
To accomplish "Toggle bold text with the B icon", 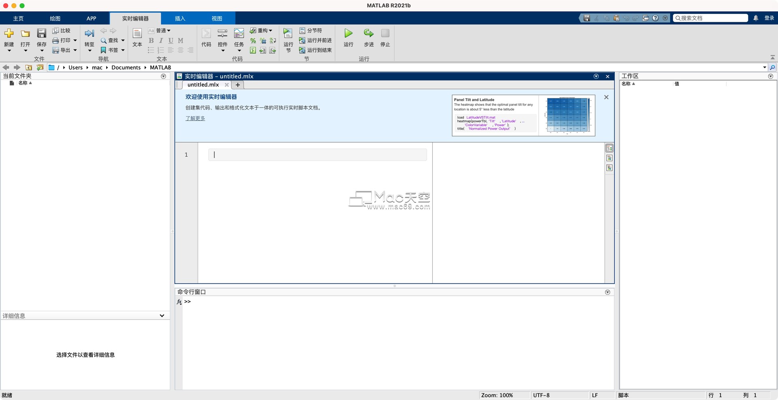I will click(151, 40).
